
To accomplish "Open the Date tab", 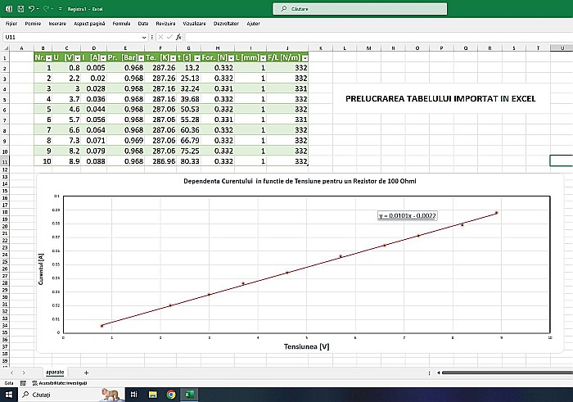I will click(143, 24).
